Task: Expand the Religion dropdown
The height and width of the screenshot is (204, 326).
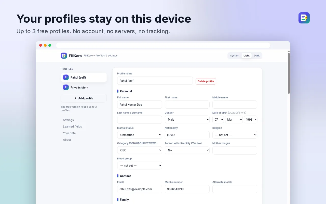Action: point(235,135)
